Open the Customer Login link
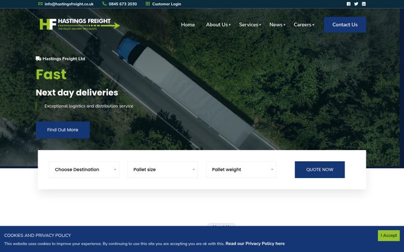This screenshot has height=252, width=404. tap(167, 4)
